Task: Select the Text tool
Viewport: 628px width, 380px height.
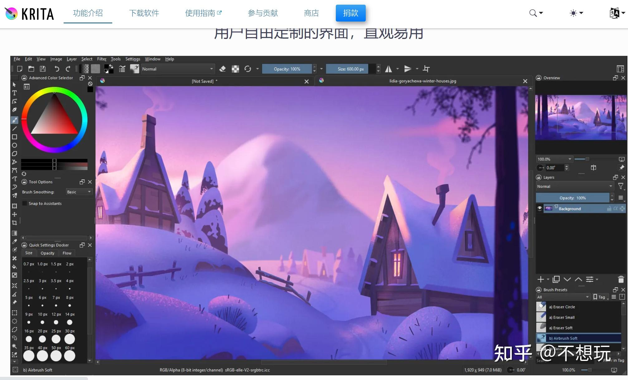Action: click(x=14, y=93)
